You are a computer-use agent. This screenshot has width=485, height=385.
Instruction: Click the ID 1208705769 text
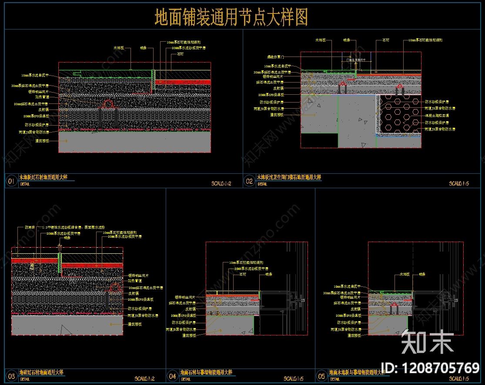tap(430, 368)
